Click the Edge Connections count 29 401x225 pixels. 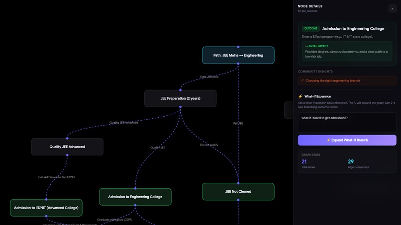tap(351, 161)
